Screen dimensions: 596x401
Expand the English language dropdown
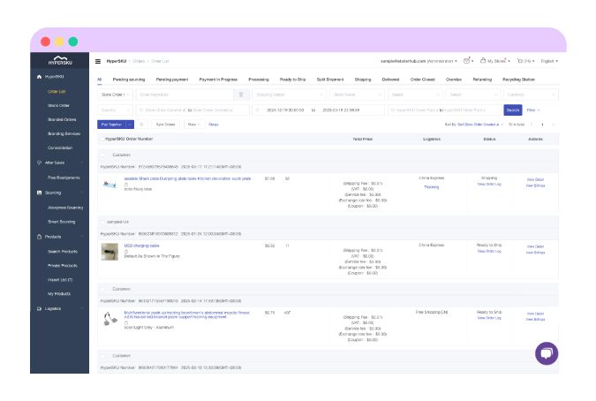[x=549, y=61]
